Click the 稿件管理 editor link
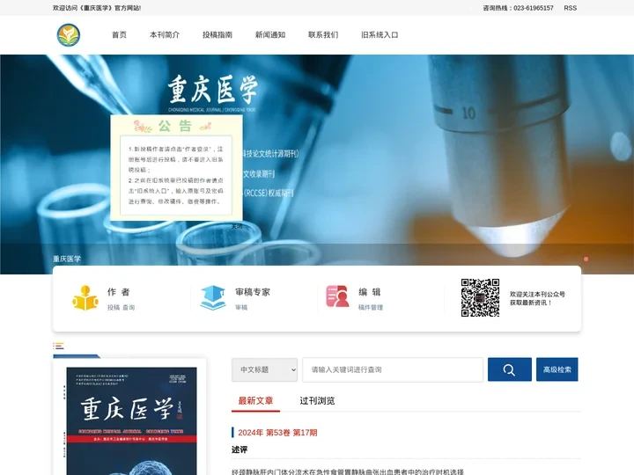Image resolution: width=634 pixels, height=475 pixels. pos(371,307)
